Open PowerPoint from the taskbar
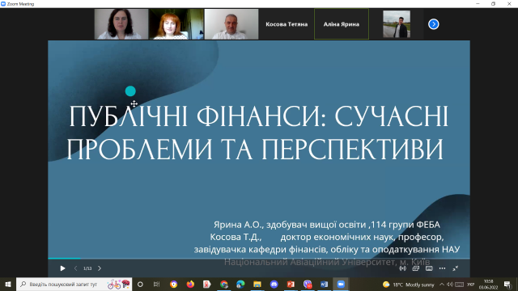518x291 pixels. (x=291, y=284)
